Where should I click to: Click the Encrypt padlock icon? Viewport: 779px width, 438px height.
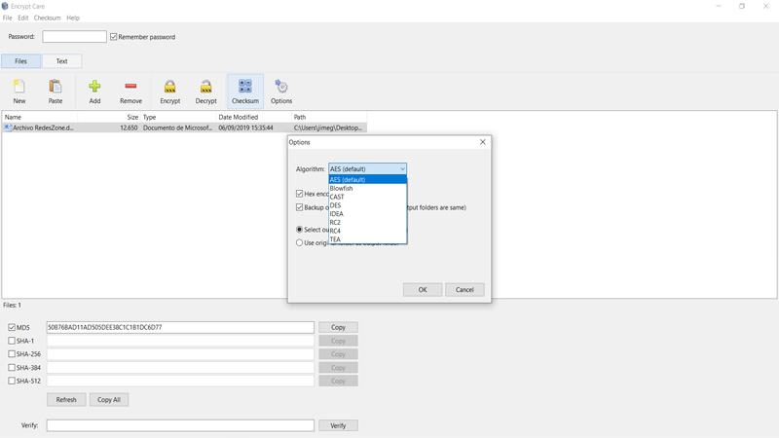[169, 87]
